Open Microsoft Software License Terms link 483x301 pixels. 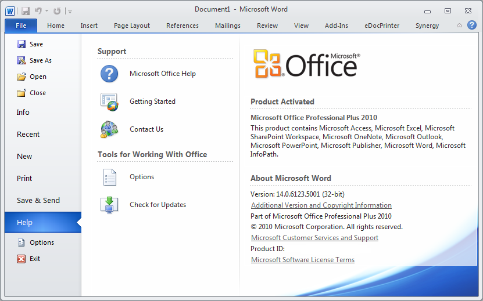tap(303, 260)
